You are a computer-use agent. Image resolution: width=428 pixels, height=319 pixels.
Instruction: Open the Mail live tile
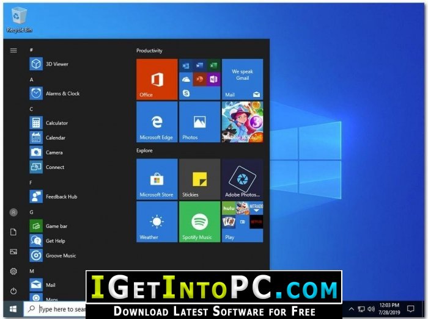(x=242, y=79)
